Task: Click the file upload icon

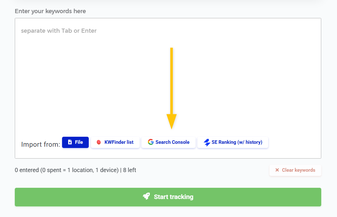Action: [x=70, y=142]
